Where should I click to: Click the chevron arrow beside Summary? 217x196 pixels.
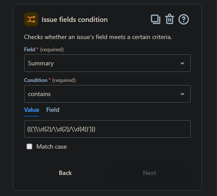point(182,63)
